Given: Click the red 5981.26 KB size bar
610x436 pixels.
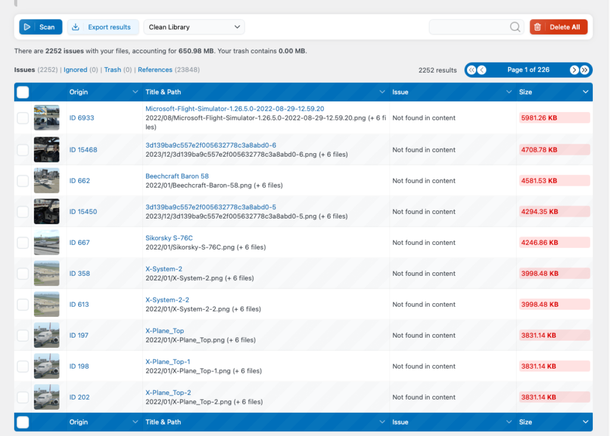Looking at the screenshot, I should pyautogui.click(x=554, y=118).
